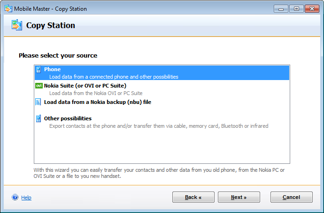The image size is (324, 213).
Task: Click the blue Help question mark icon
Action: (x=15, y=198)
